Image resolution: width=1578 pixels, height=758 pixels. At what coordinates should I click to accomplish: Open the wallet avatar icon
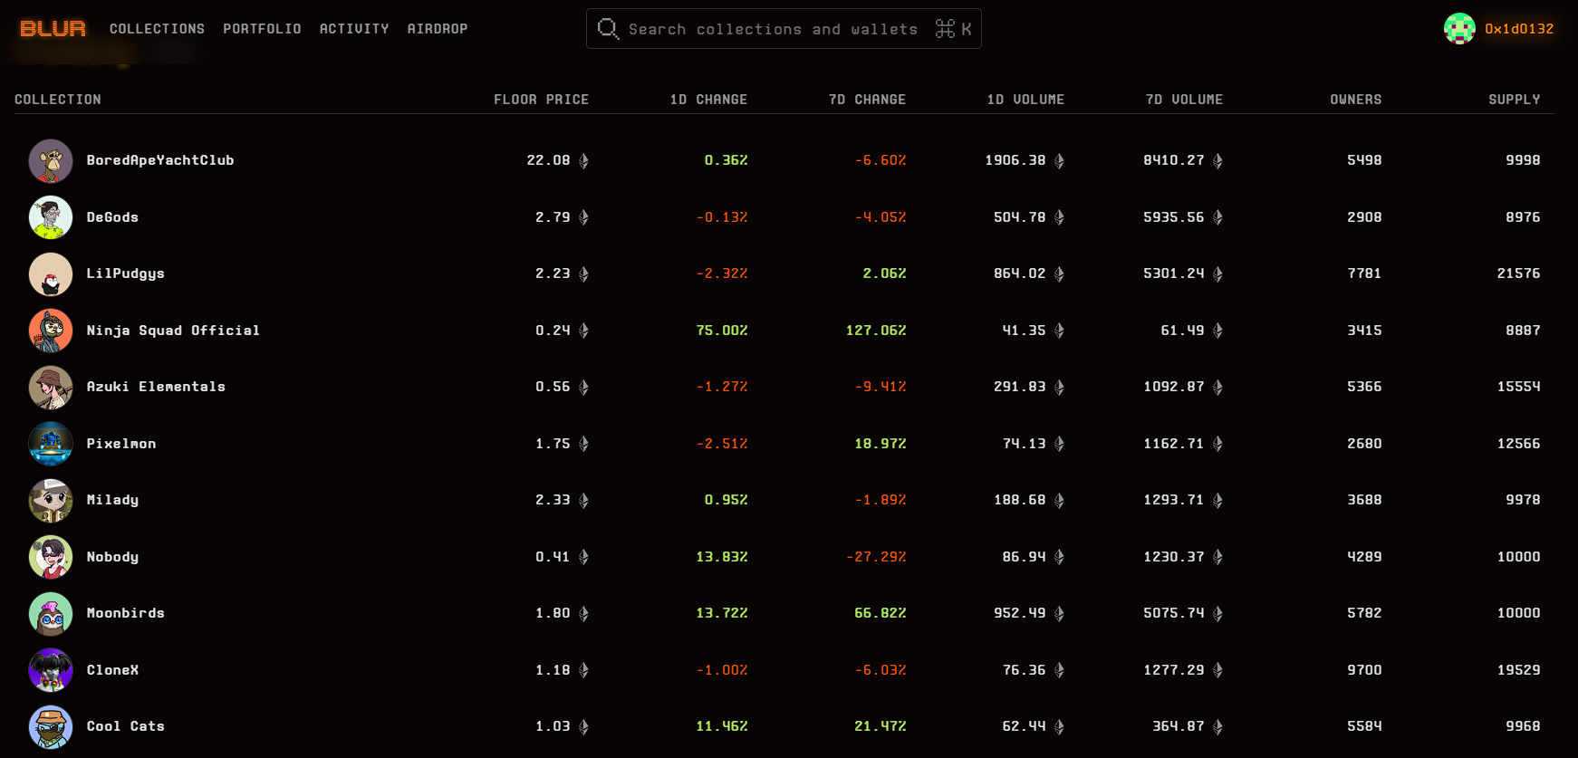click(x=1458, y=29)
